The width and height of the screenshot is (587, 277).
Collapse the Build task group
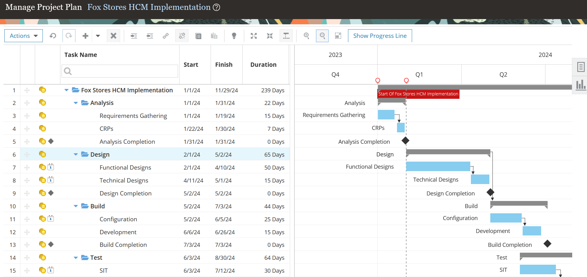point(76,206)
